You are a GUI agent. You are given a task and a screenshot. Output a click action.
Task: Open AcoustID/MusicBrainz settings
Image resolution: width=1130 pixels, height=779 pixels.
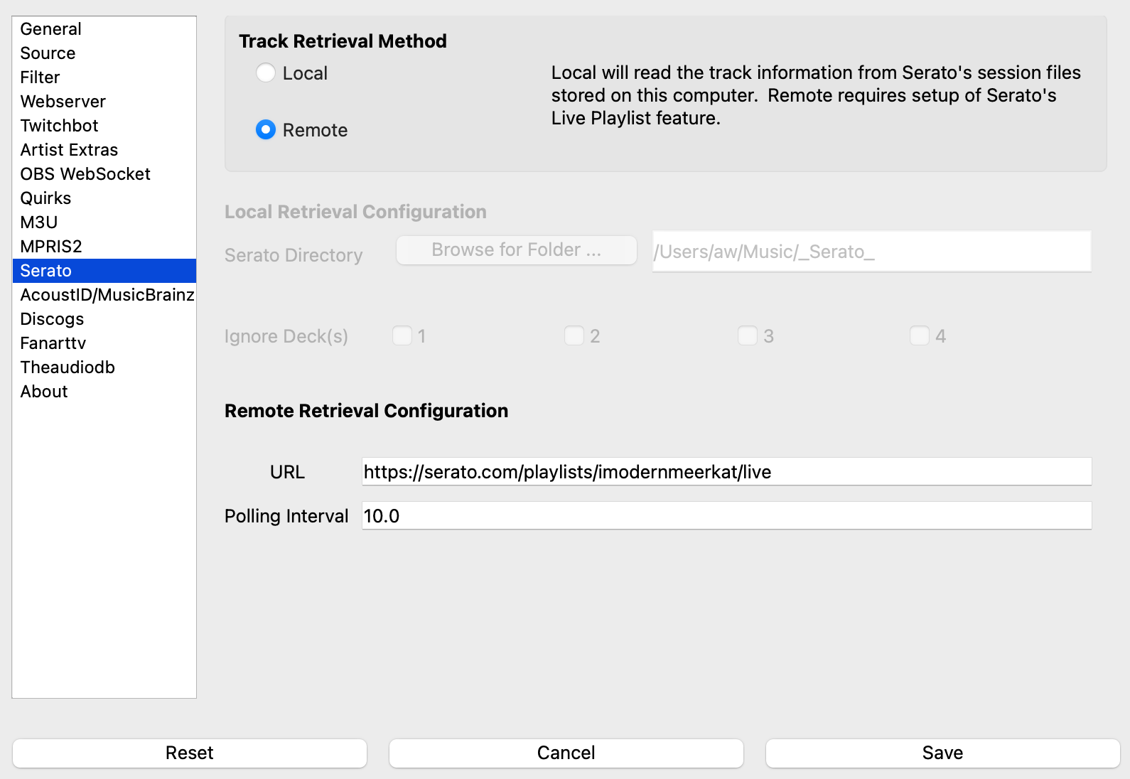pyautogui.click(x=107, y=295)
